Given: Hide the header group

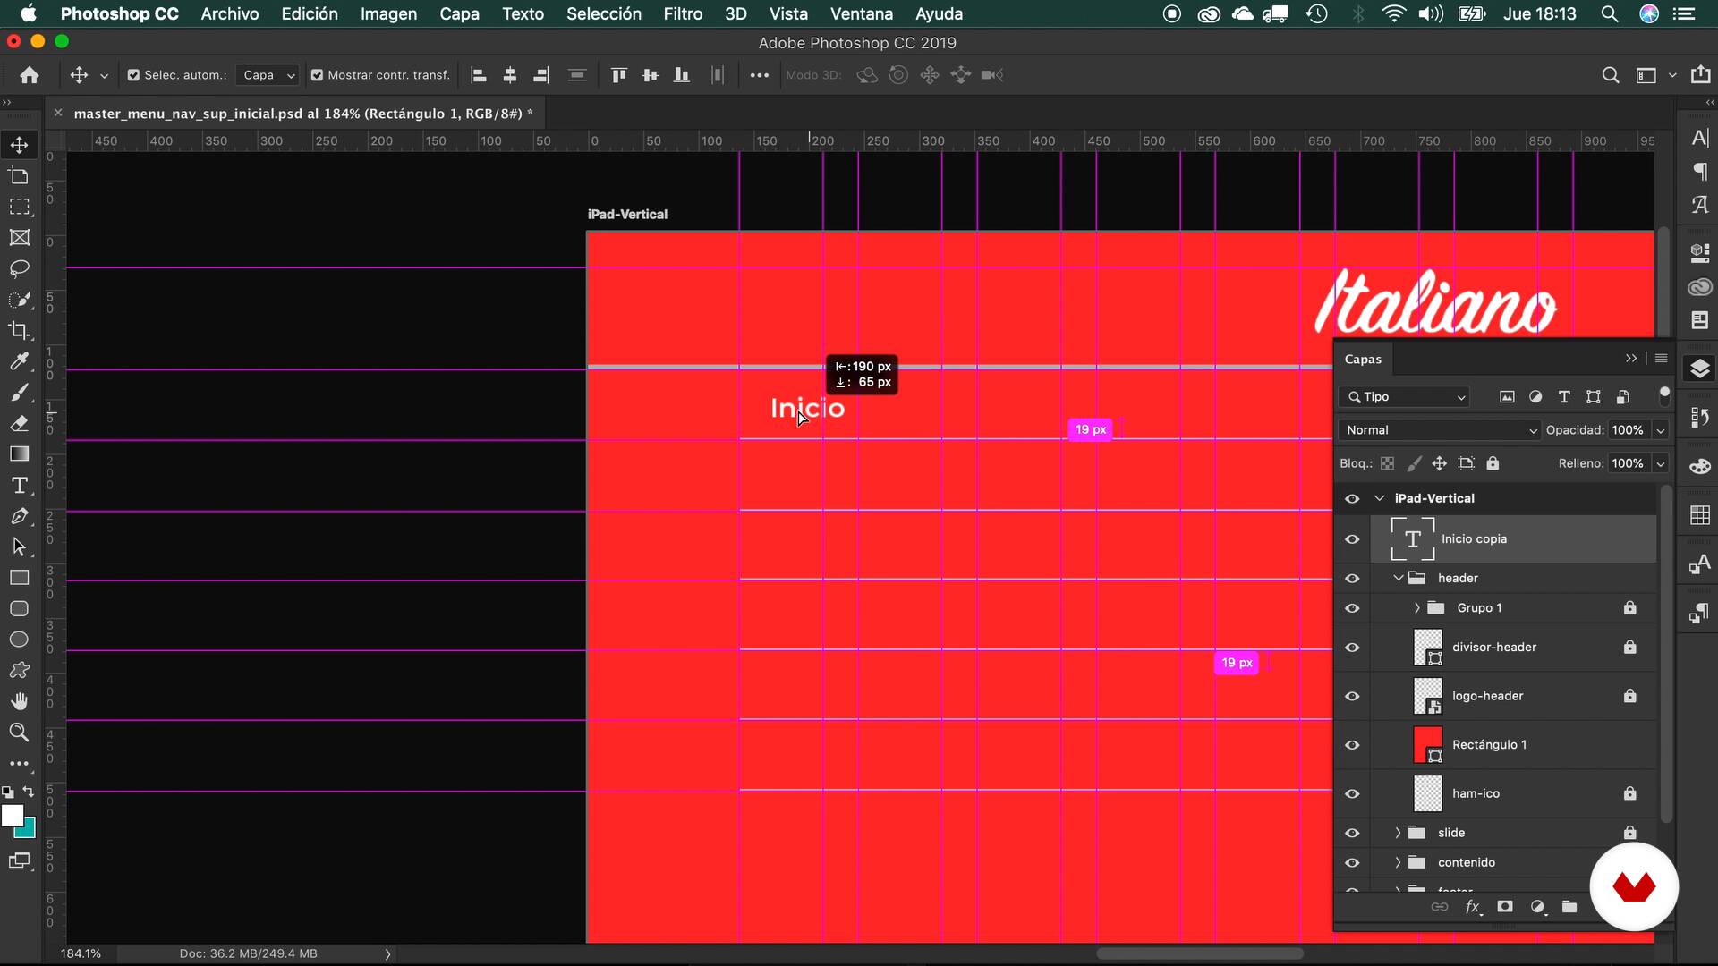Looking at the screenshot, I should pos(1352,579).
